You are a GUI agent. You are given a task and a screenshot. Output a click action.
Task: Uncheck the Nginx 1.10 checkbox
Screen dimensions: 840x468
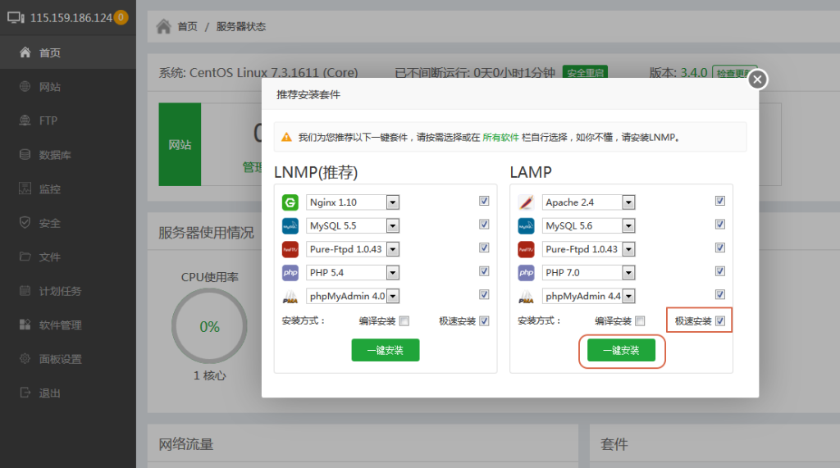coord(484,201)
